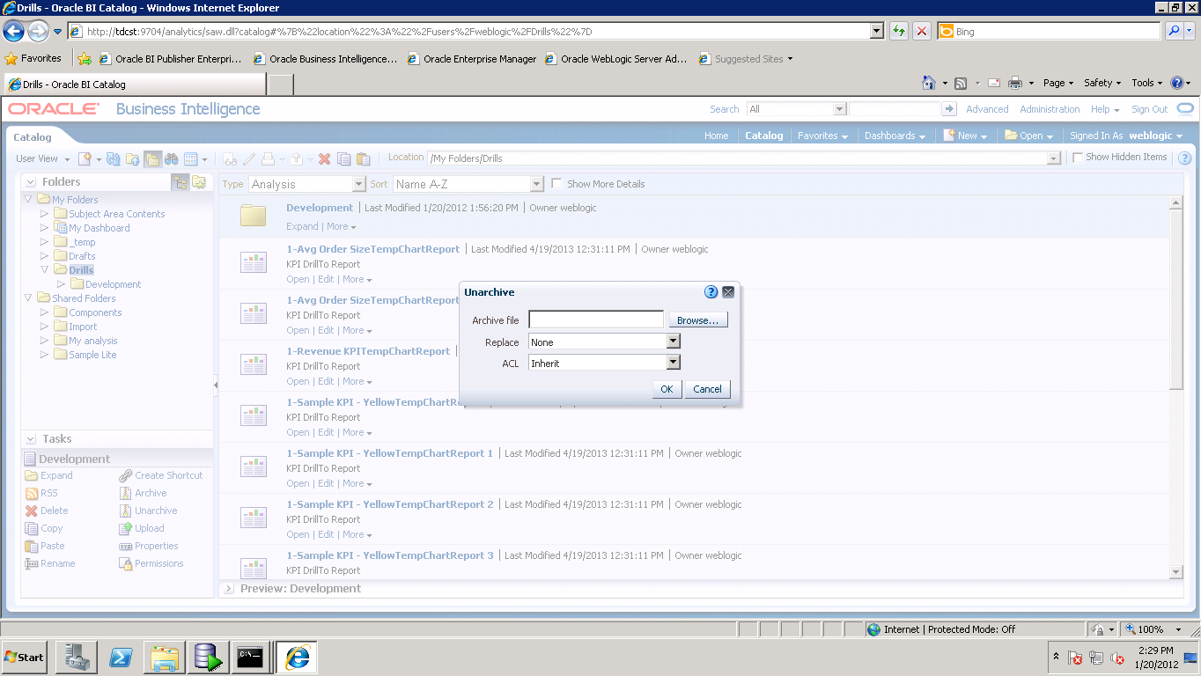Open the User View dropdown
1201x676 pixels.
click(41, 159)
